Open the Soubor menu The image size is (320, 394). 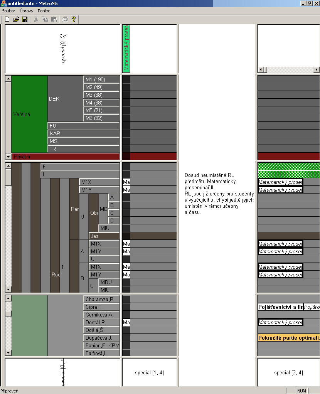8,11
